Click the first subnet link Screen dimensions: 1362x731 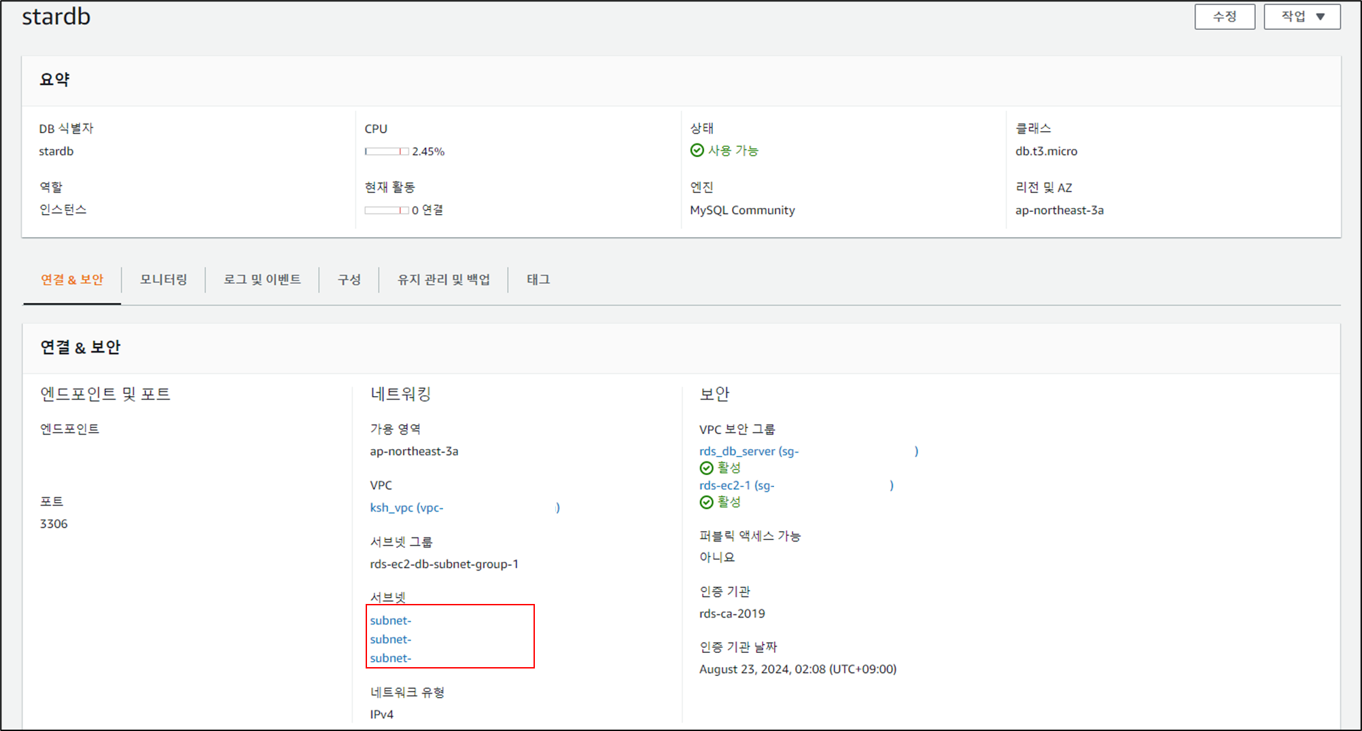click(x=391, y=620)
